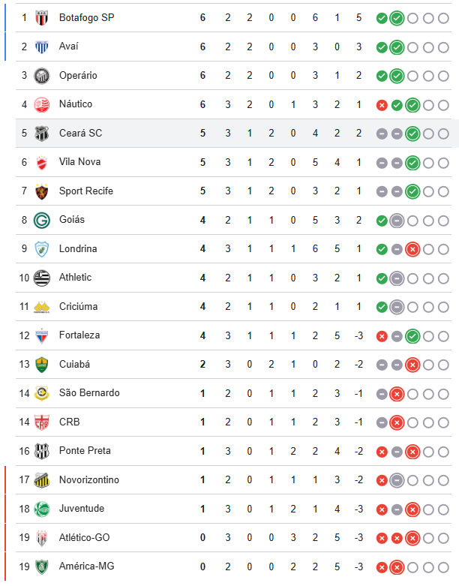Viewport: 459px width, 586px height.
Task: Click Goiás's latest draw indicator
Action: tap(397, 221)
